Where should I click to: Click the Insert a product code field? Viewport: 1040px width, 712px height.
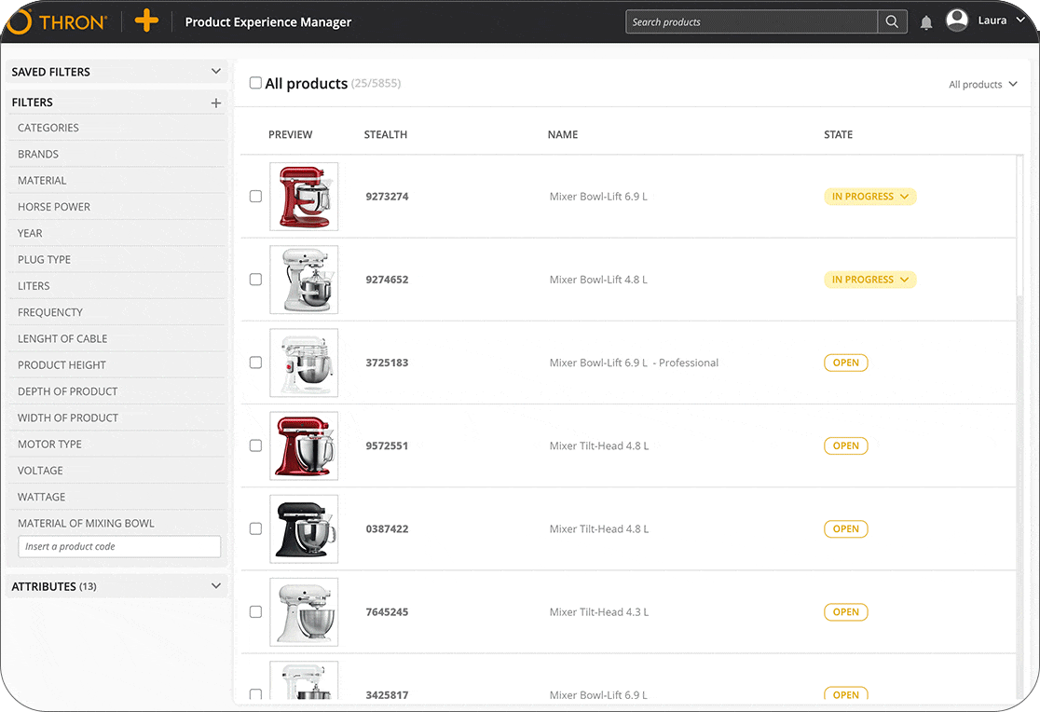[119, 547]
